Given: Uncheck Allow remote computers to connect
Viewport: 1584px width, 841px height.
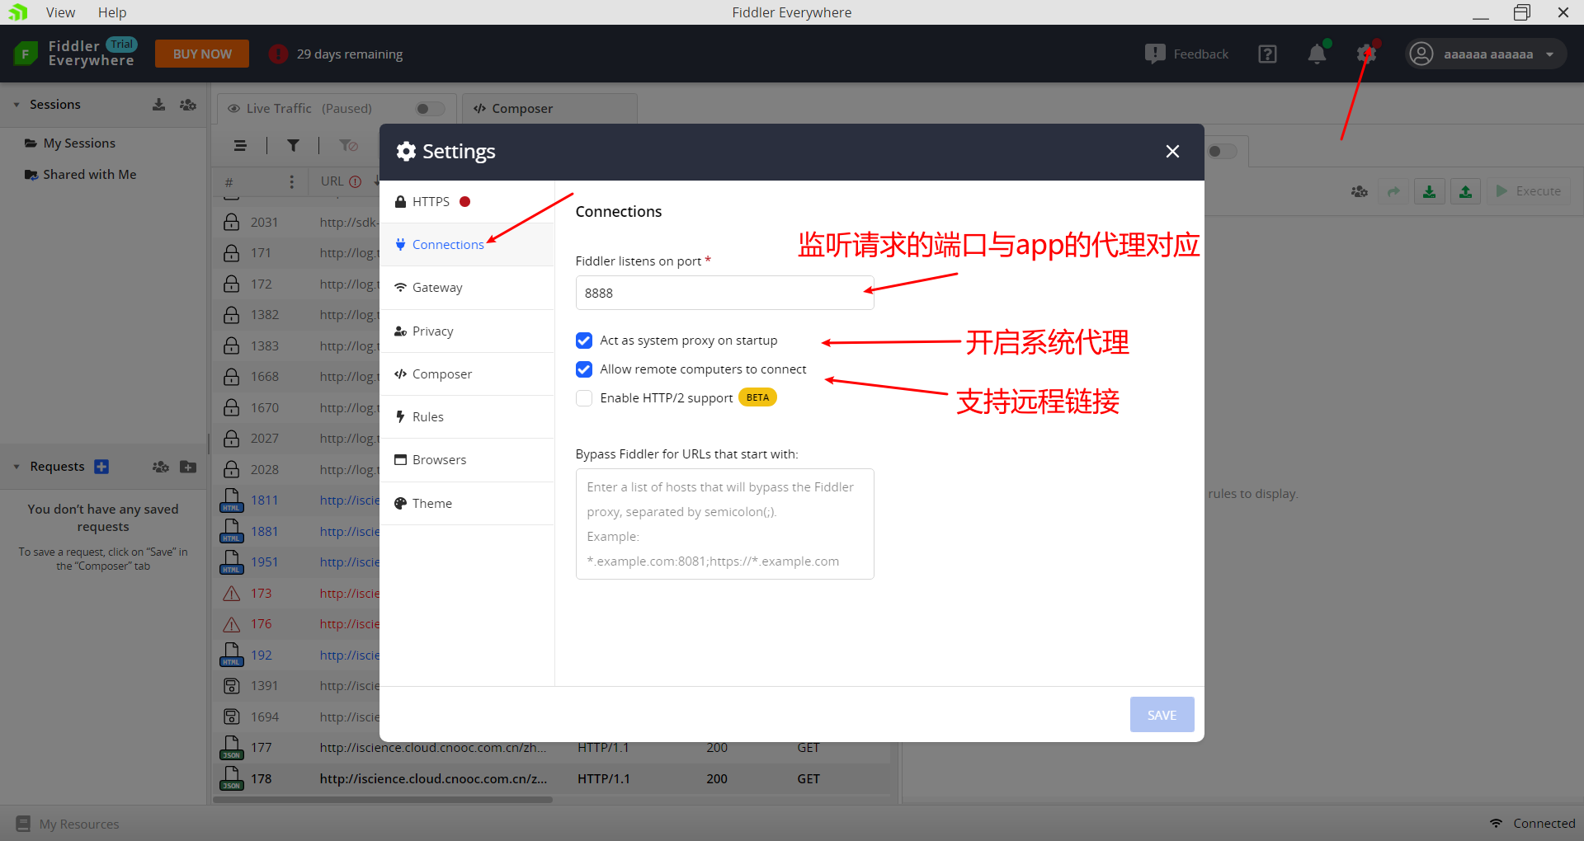Looking at the screenshot, I should [x=584, y=369].
